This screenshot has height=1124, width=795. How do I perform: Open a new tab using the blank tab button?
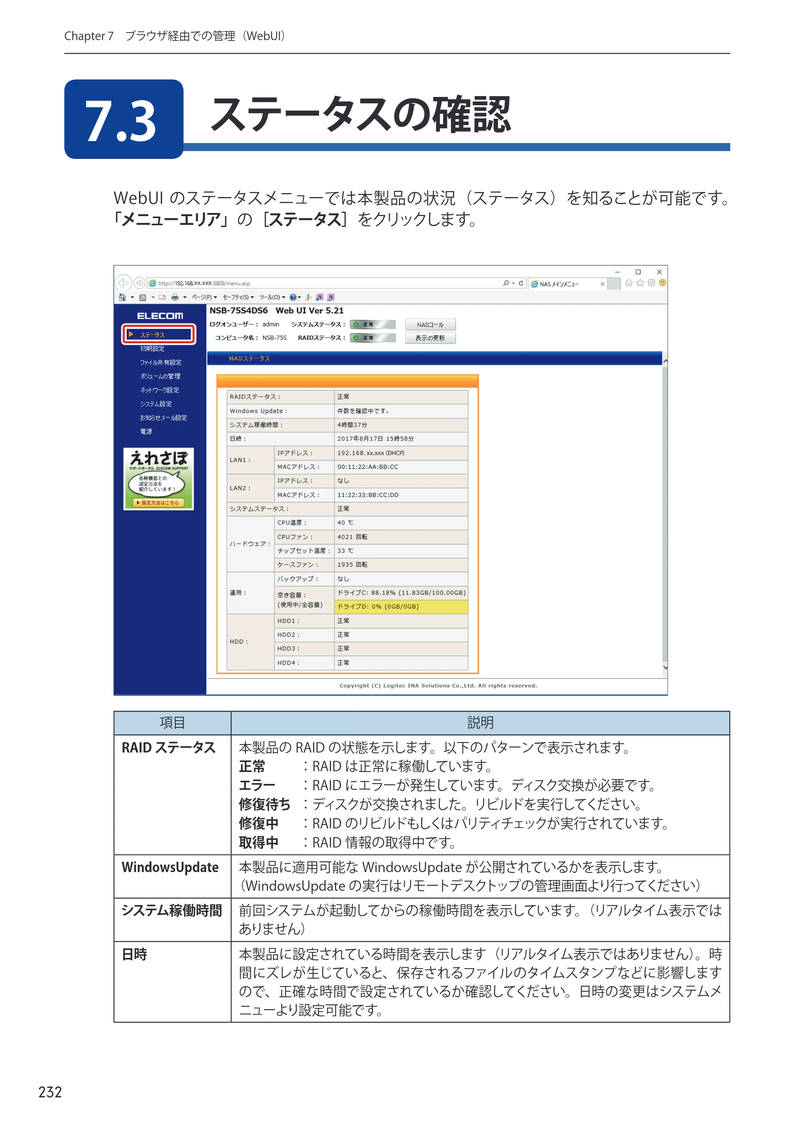pos(614,284)
